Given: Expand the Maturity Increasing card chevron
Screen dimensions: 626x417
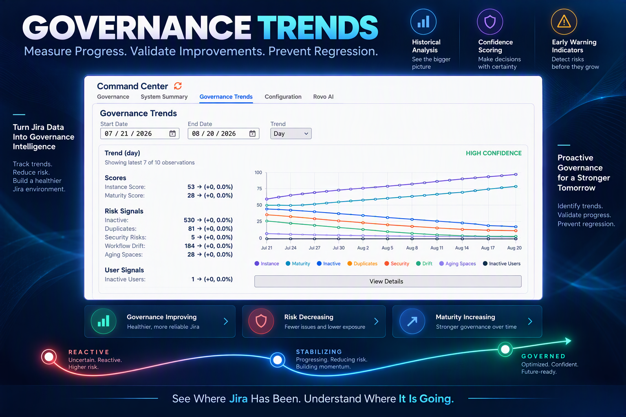Looking at the screenshot, I should point(530,321).
